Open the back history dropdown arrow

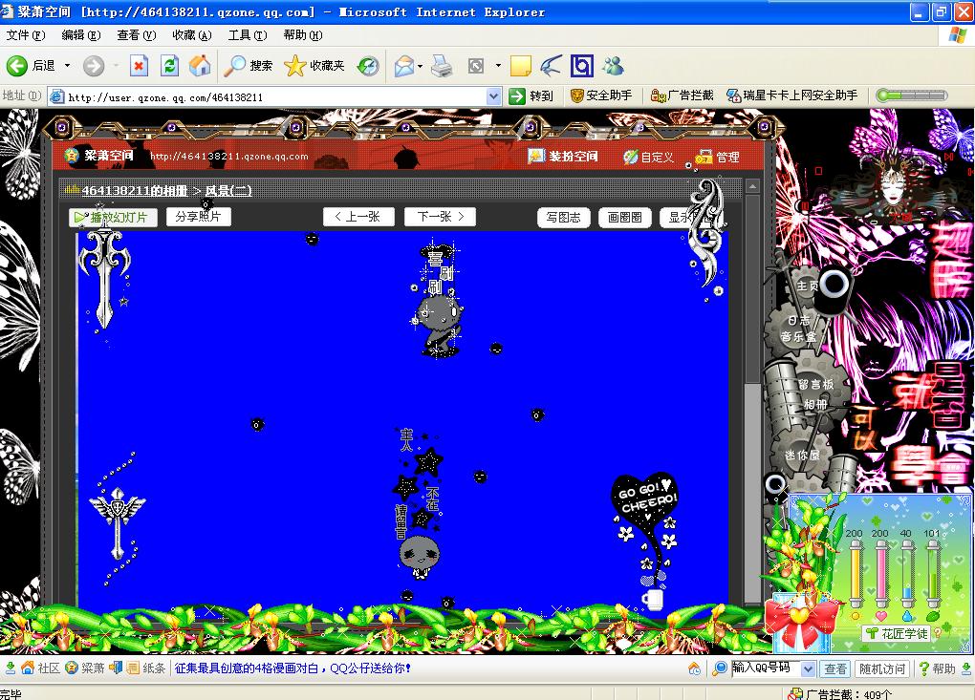point(67,65)
